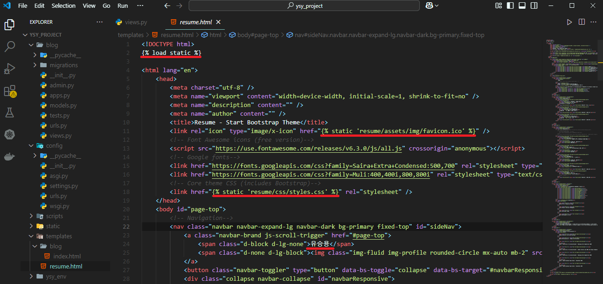
Task: Open the Edit menu
Action: (39, 5)
